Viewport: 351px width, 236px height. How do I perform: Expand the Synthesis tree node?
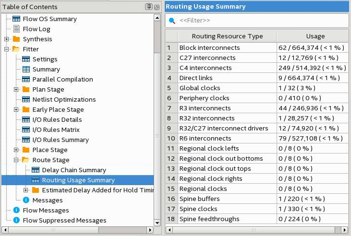(x=7, y=39)
